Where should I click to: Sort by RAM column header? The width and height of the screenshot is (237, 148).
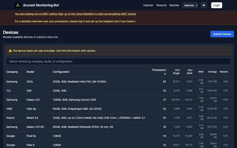(201, 72)
